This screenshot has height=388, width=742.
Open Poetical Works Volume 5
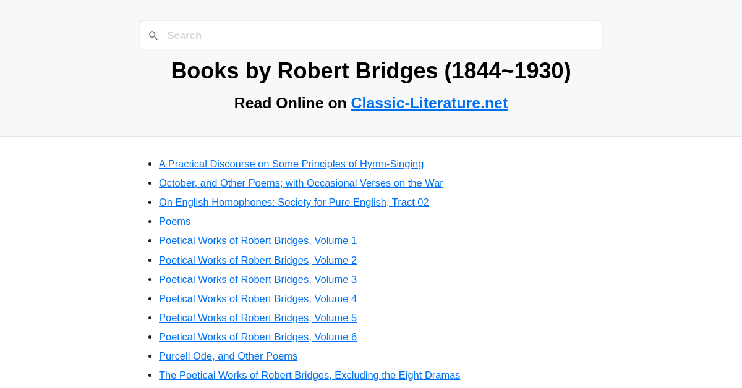coord(258,318)
